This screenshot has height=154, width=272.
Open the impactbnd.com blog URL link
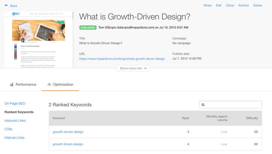click(122, 59)
